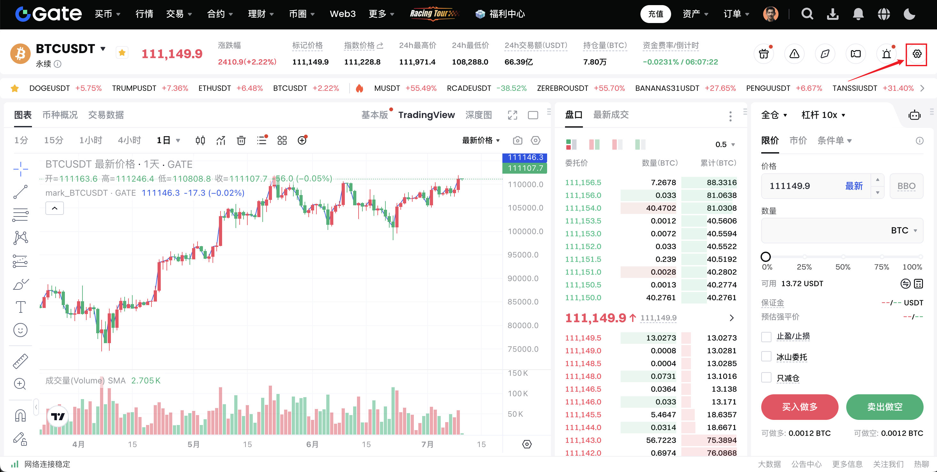Click the 充值 deposit button
This screenshot has width=937, height=472.
pyautogui.click(x=655, y=14)
